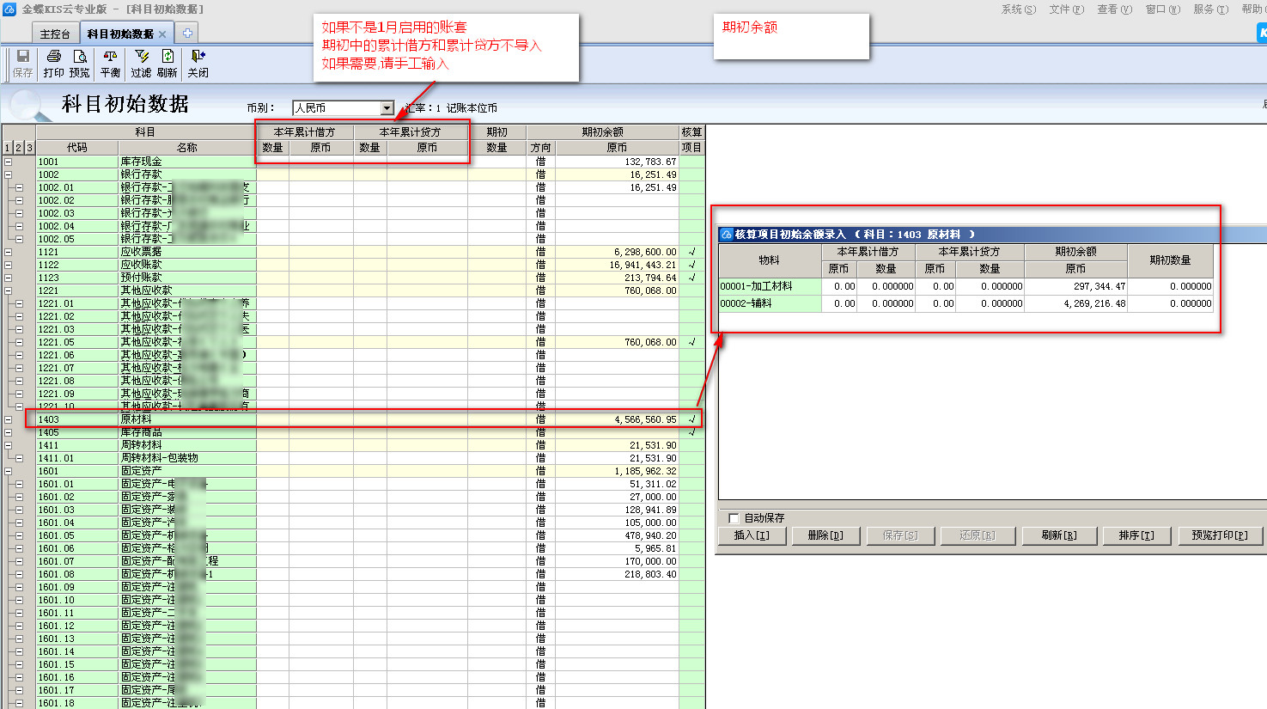Open the 币别 人民币 currency dropdown
1267x709 pixels.
tap(387, 108)
